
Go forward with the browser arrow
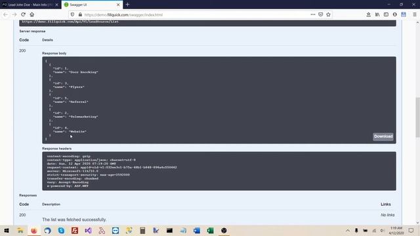pyautogui.click(x=14, y=14)
